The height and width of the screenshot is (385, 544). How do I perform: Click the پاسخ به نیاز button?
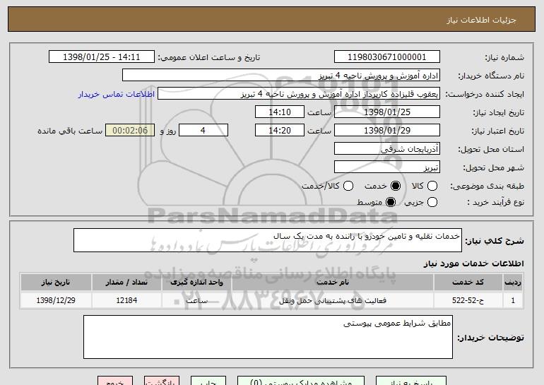[x=411, y=381]
